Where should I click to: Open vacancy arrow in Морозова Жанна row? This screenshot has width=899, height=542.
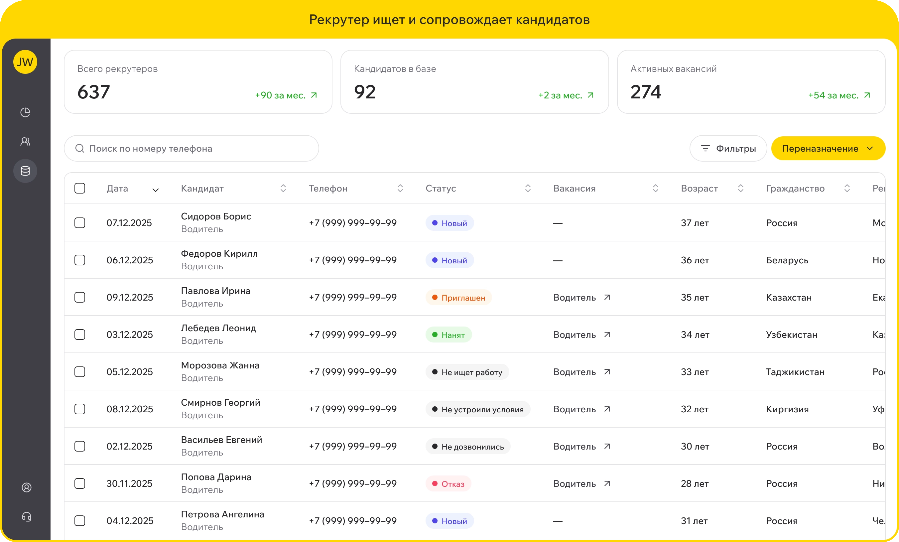click(607, 371)
